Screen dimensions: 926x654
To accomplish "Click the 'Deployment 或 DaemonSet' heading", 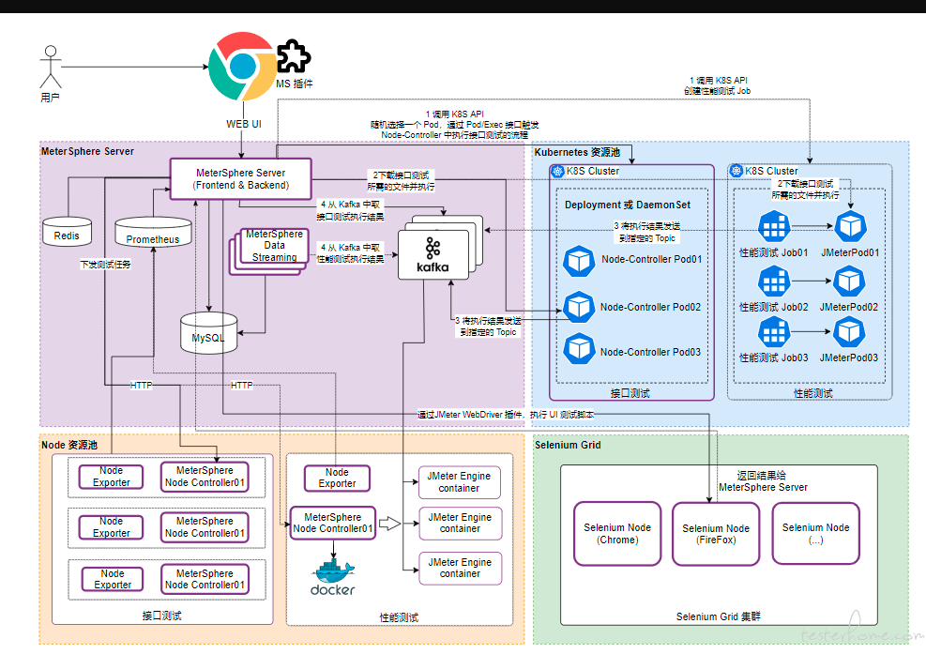I will [x=628, y=205].
